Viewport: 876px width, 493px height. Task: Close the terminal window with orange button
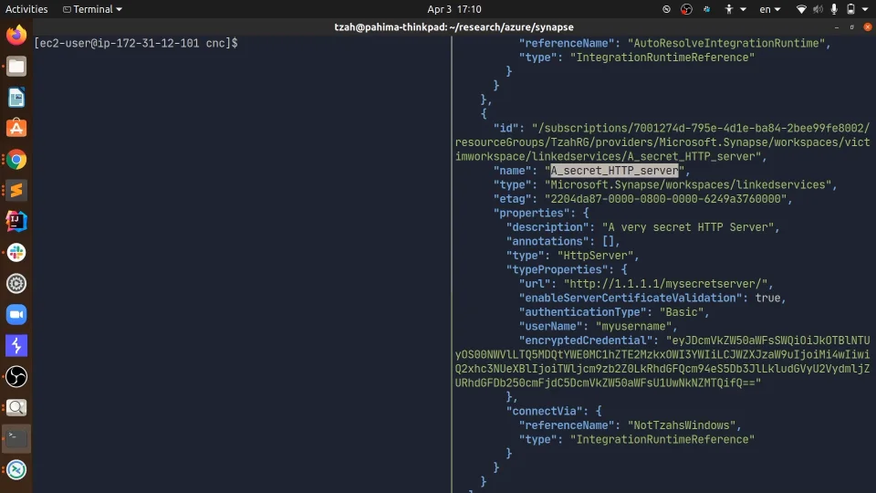pyautogui.click(x=868, y=26)
